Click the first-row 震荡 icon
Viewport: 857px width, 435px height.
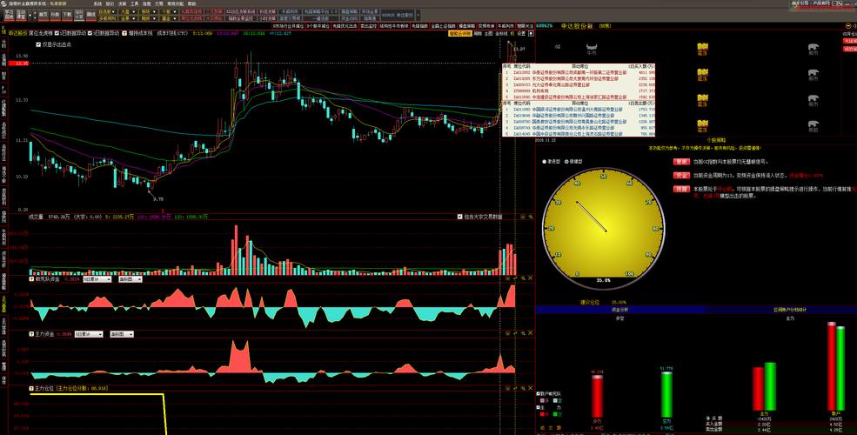(x=702, y=49)
